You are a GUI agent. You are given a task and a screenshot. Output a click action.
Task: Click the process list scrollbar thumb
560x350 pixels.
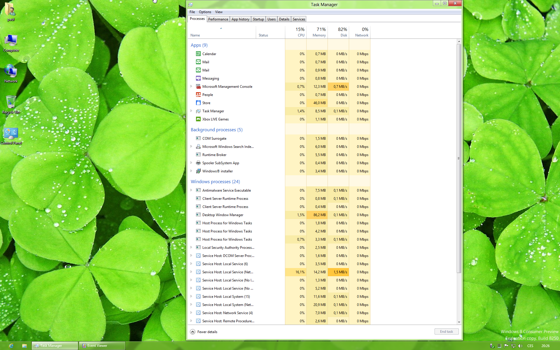pyautogui.click(x=459, y=158)
